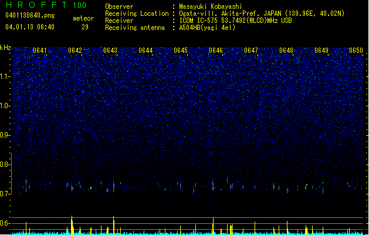Click the 0.9 frequency axis label

(x=5, y=135)
